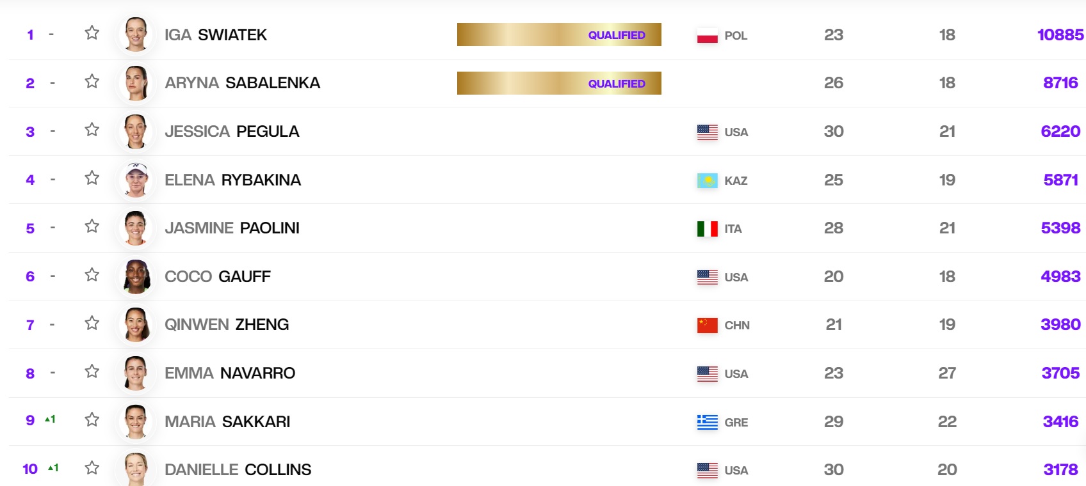Open the Jasmine Paolini player page
This screenshot has width=1086, height=486.
tap(232, 228)
